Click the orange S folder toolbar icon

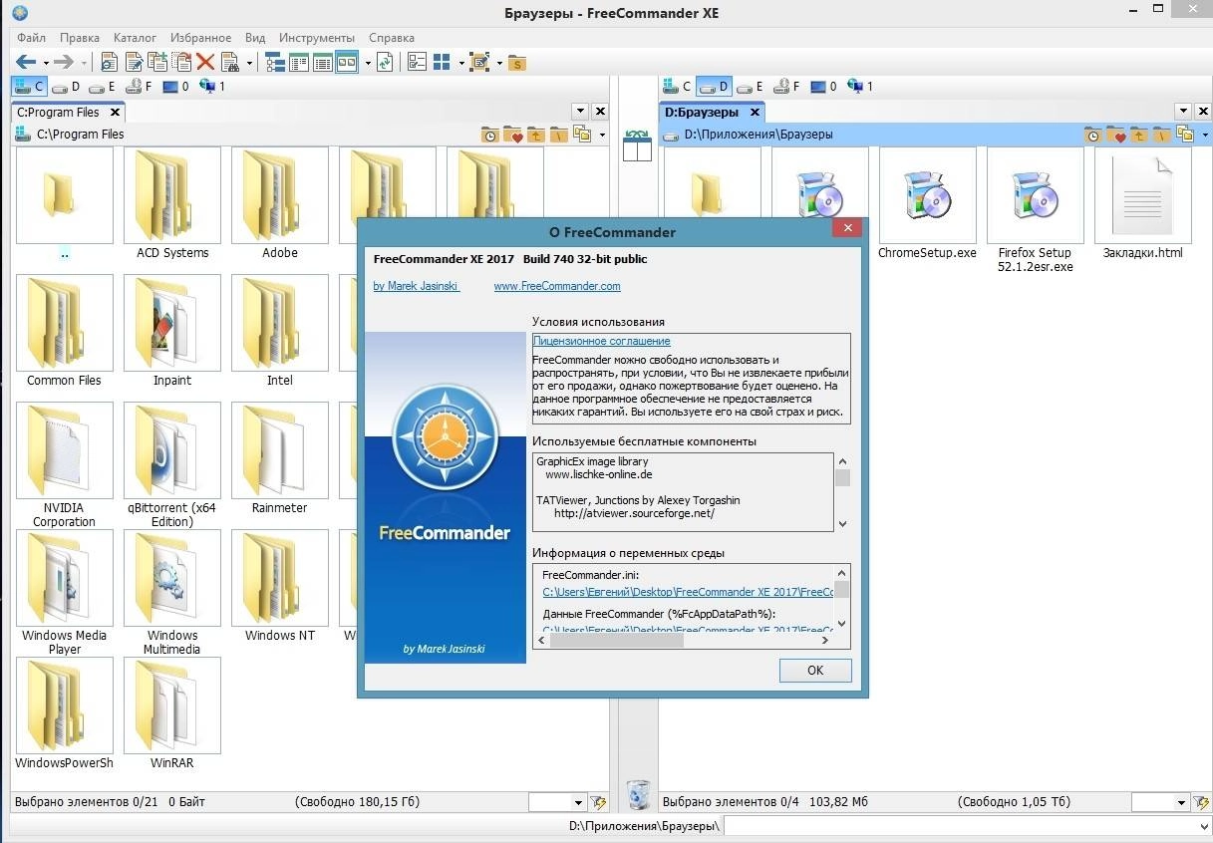516,63
